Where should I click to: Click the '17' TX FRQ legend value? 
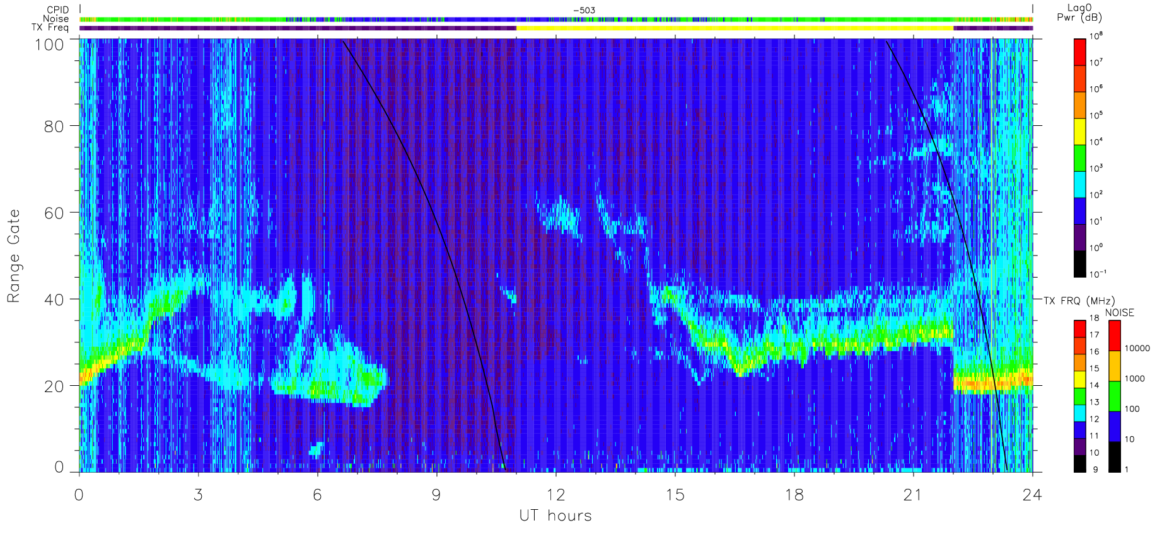(1094, 334)
